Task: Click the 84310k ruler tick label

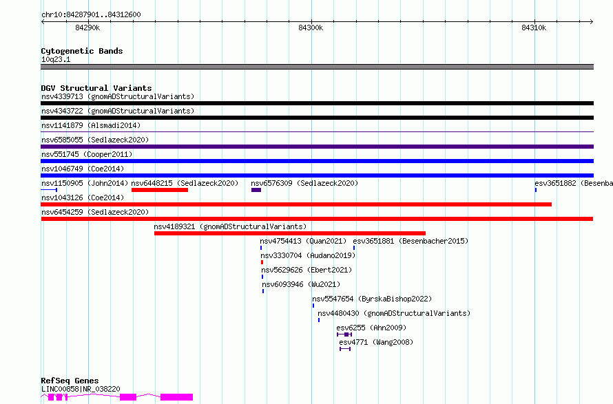Action: tap(534, 28)
